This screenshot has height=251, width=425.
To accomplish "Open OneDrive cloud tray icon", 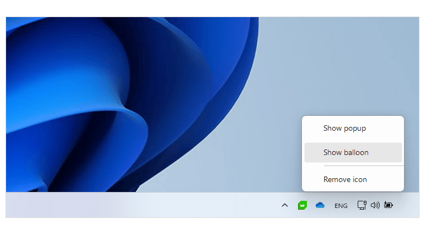I will pos(320,206).
